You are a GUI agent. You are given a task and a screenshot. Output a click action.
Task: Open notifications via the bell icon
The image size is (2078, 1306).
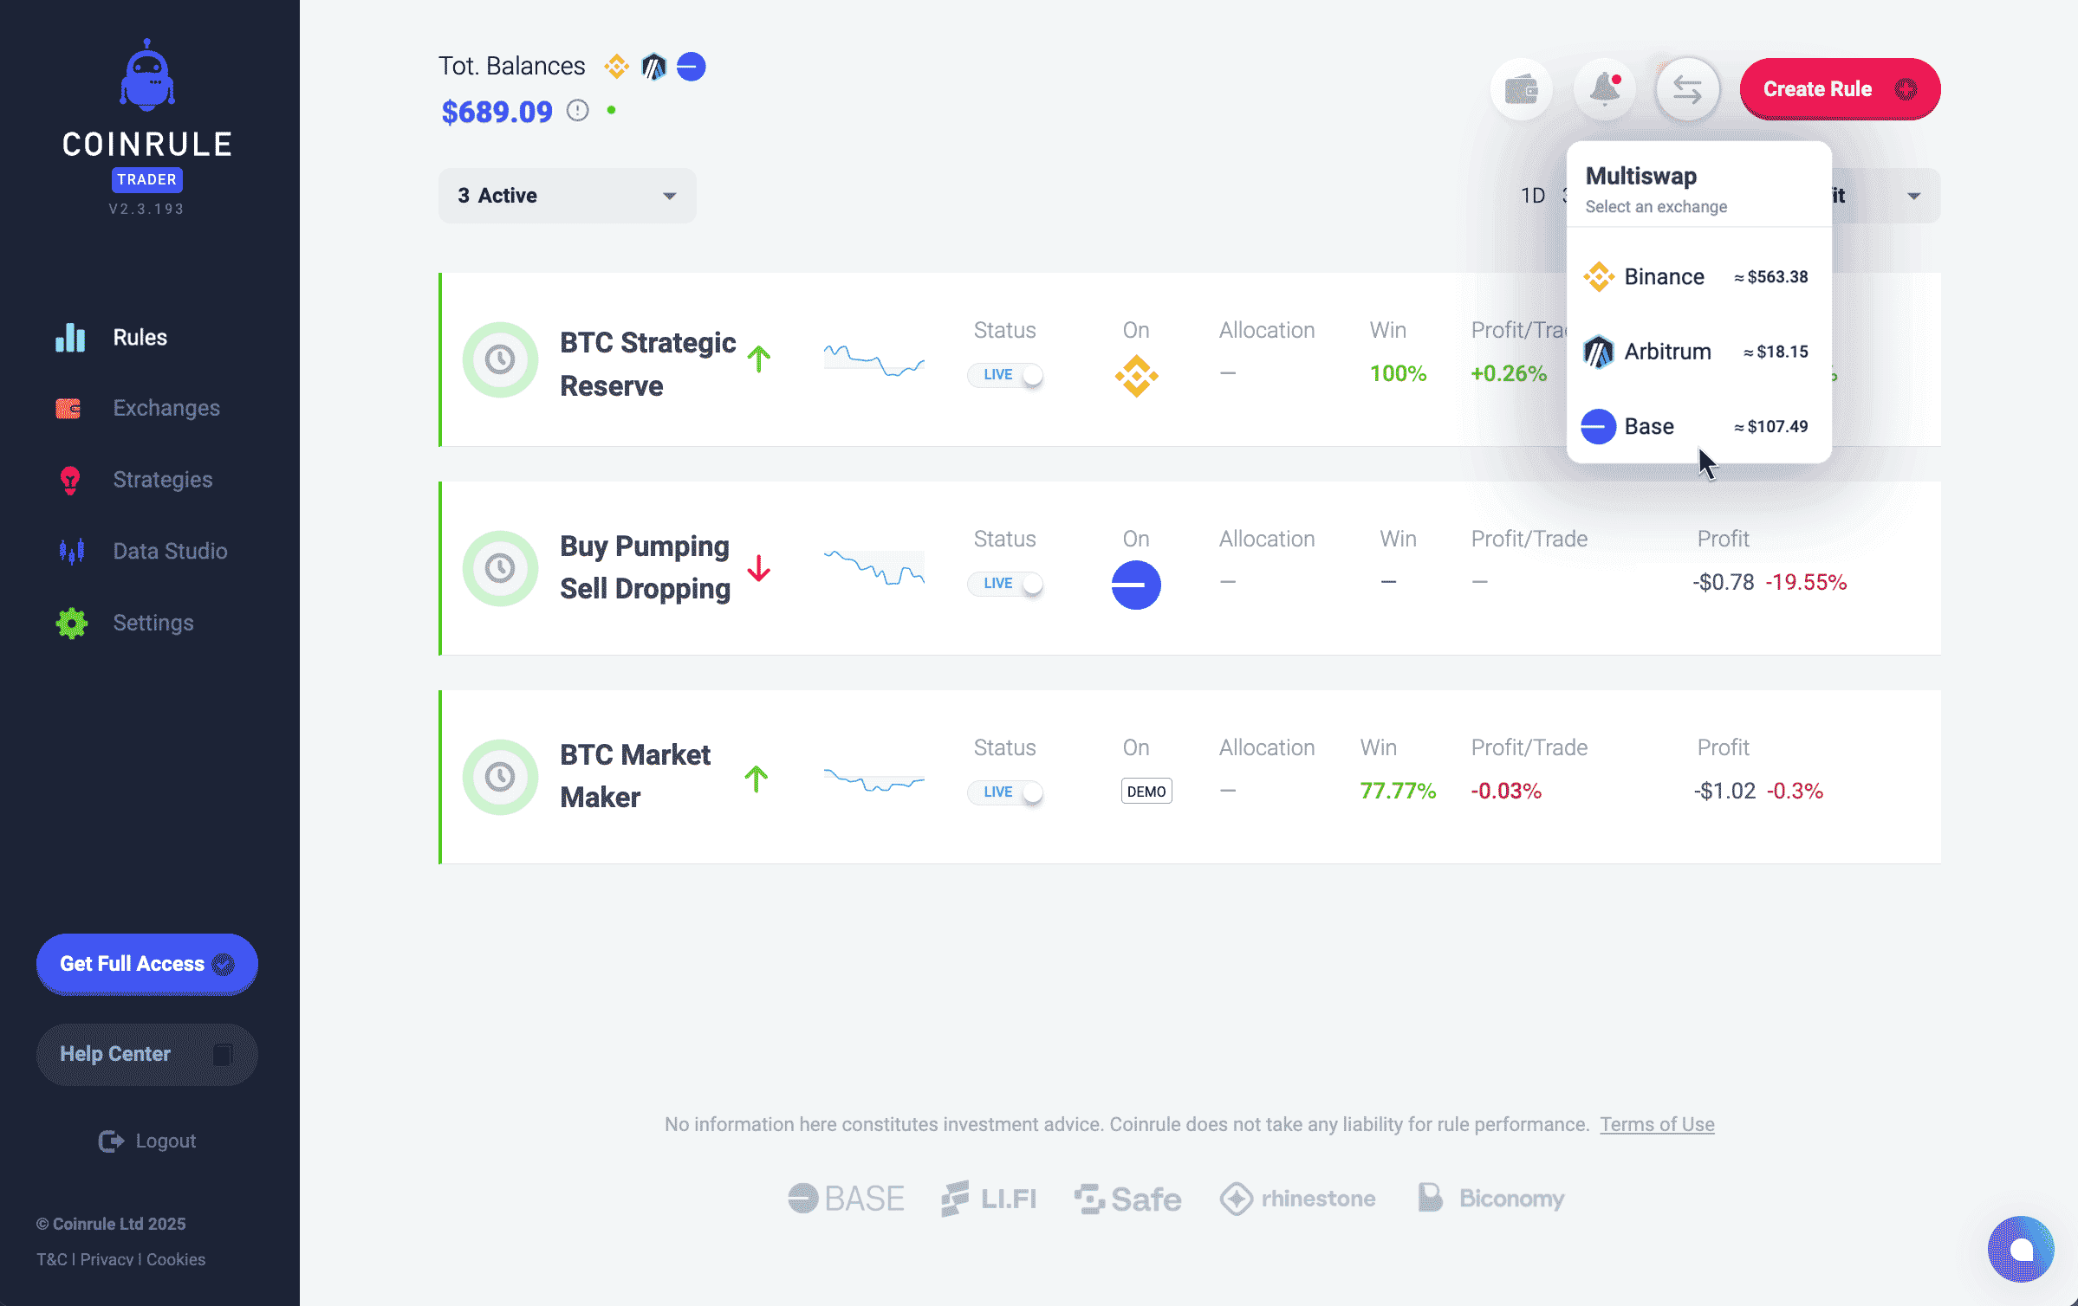click(x=1604, y=88)
